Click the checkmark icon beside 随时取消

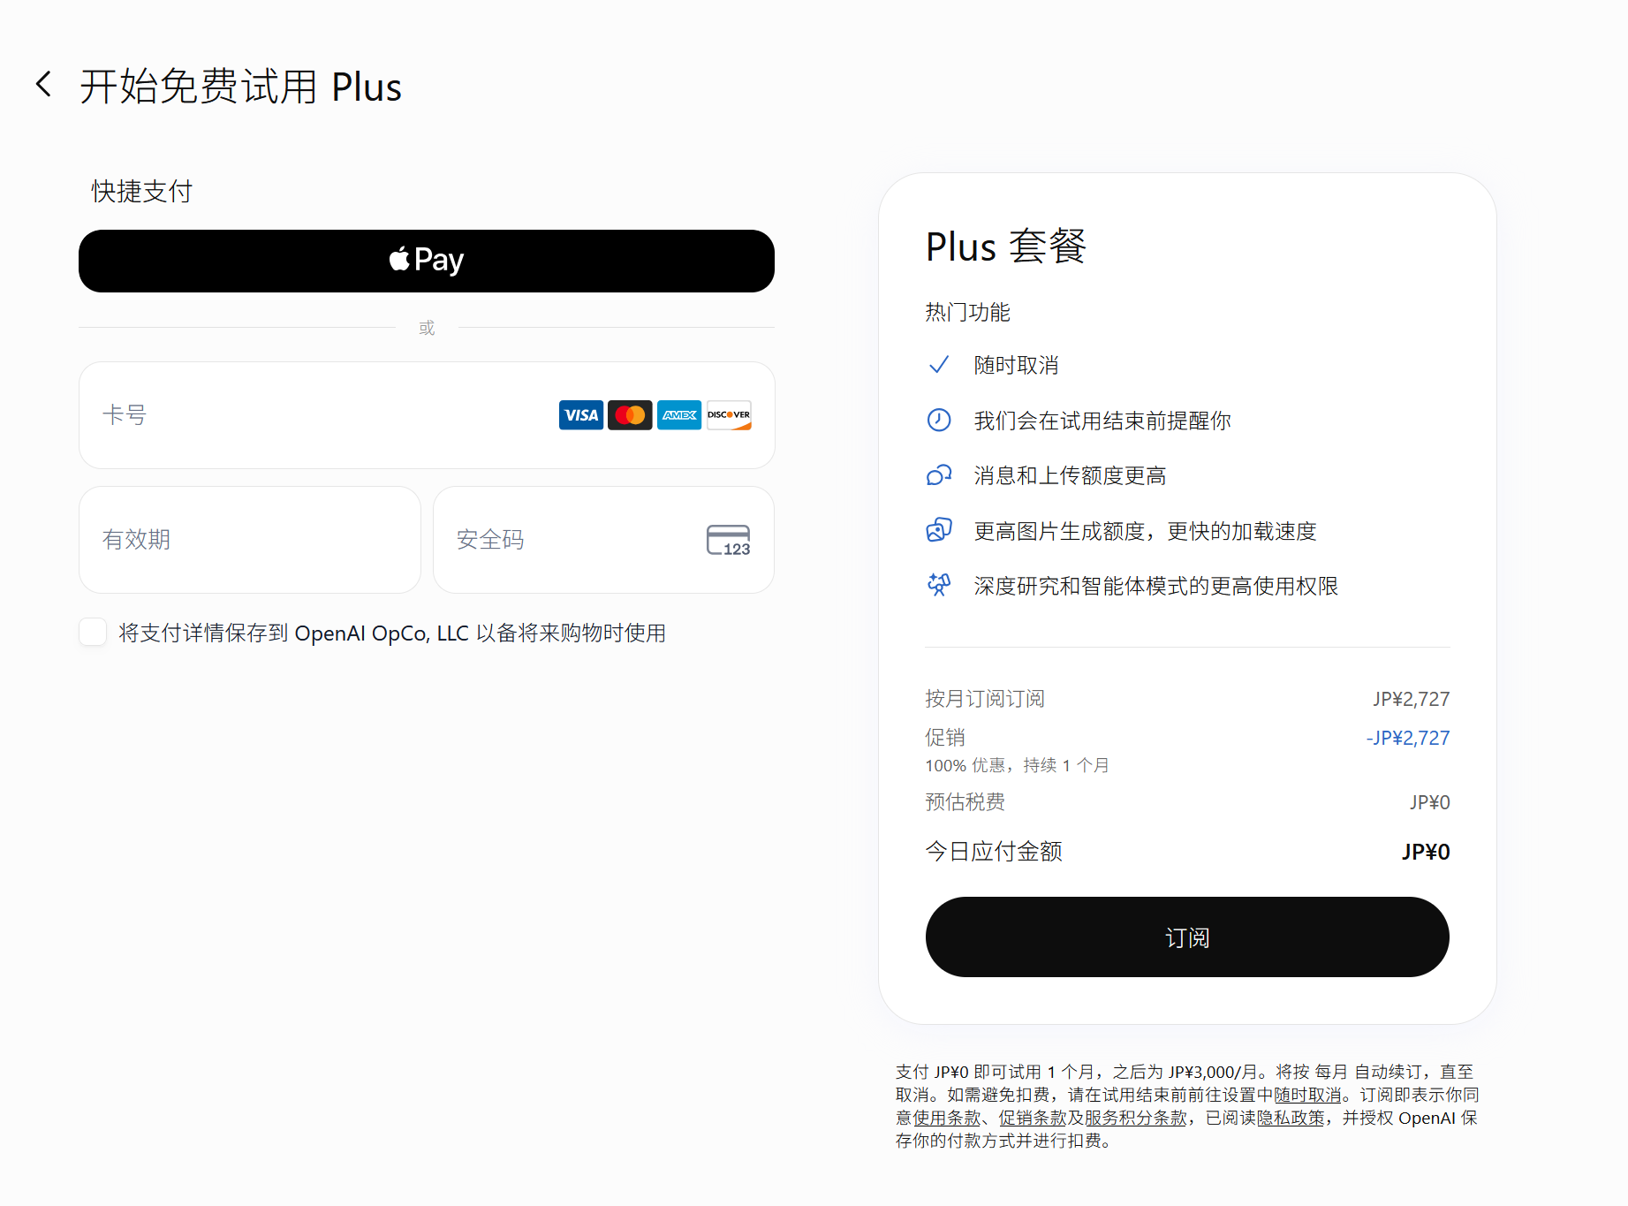click(x=939, y=365)
